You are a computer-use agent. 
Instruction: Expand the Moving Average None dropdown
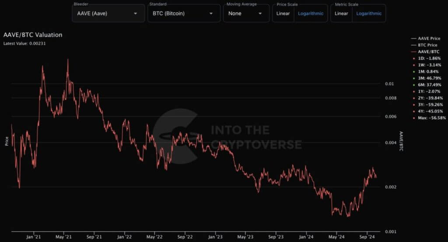[246, 14]
